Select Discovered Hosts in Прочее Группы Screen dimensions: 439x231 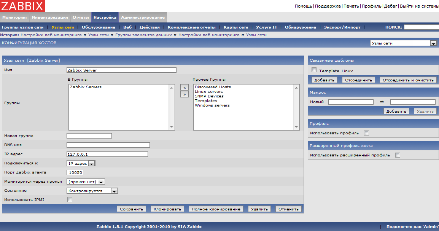point(213,87)
